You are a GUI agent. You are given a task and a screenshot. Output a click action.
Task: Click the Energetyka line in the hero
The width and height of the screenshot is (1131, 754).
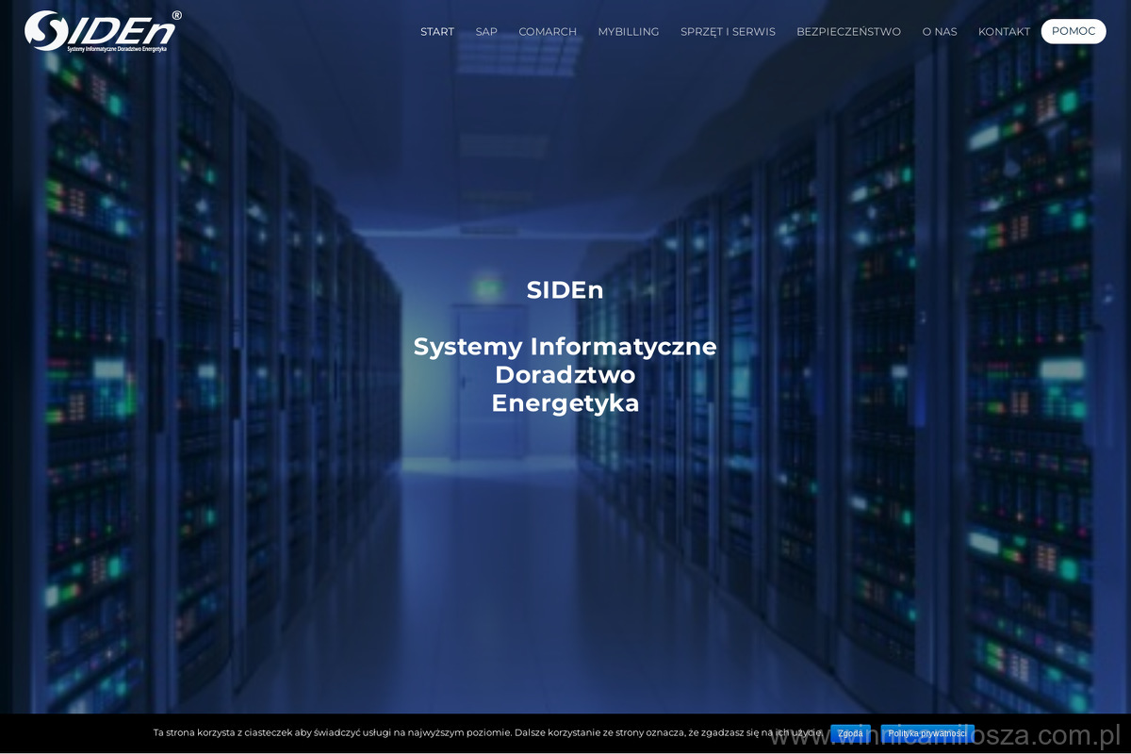[565, 403]
